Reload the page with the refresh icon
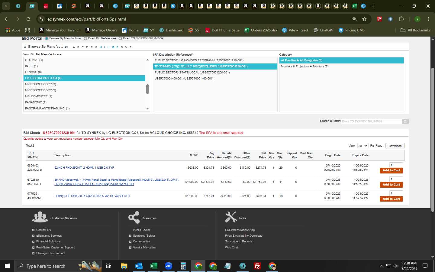The width and height of the screenshot is (435, 272). (x=28, y=19)
